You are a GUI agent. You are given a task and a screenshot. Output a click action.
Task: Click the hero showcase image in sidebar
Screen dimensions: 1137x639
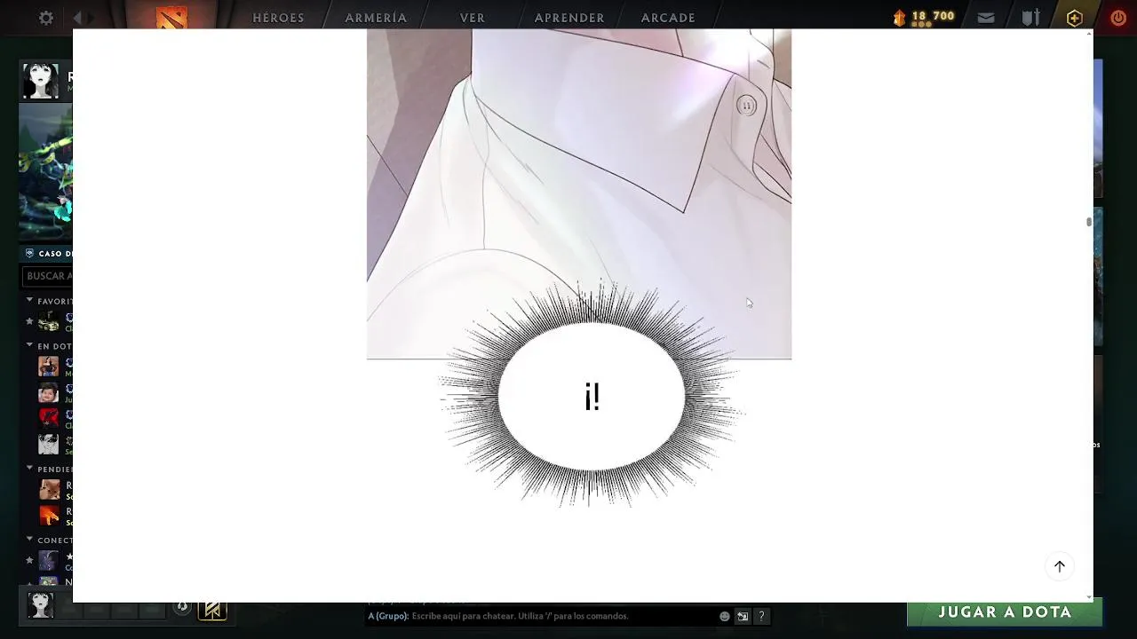[x=45, y=172]
